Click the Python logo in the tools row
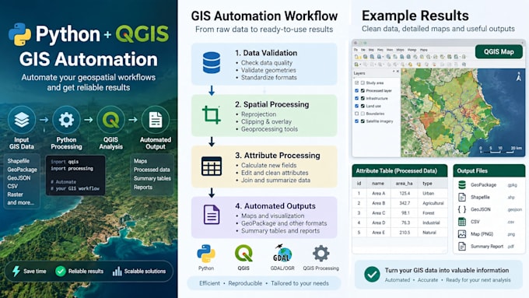529x298 pixels. tap(206, 254)
